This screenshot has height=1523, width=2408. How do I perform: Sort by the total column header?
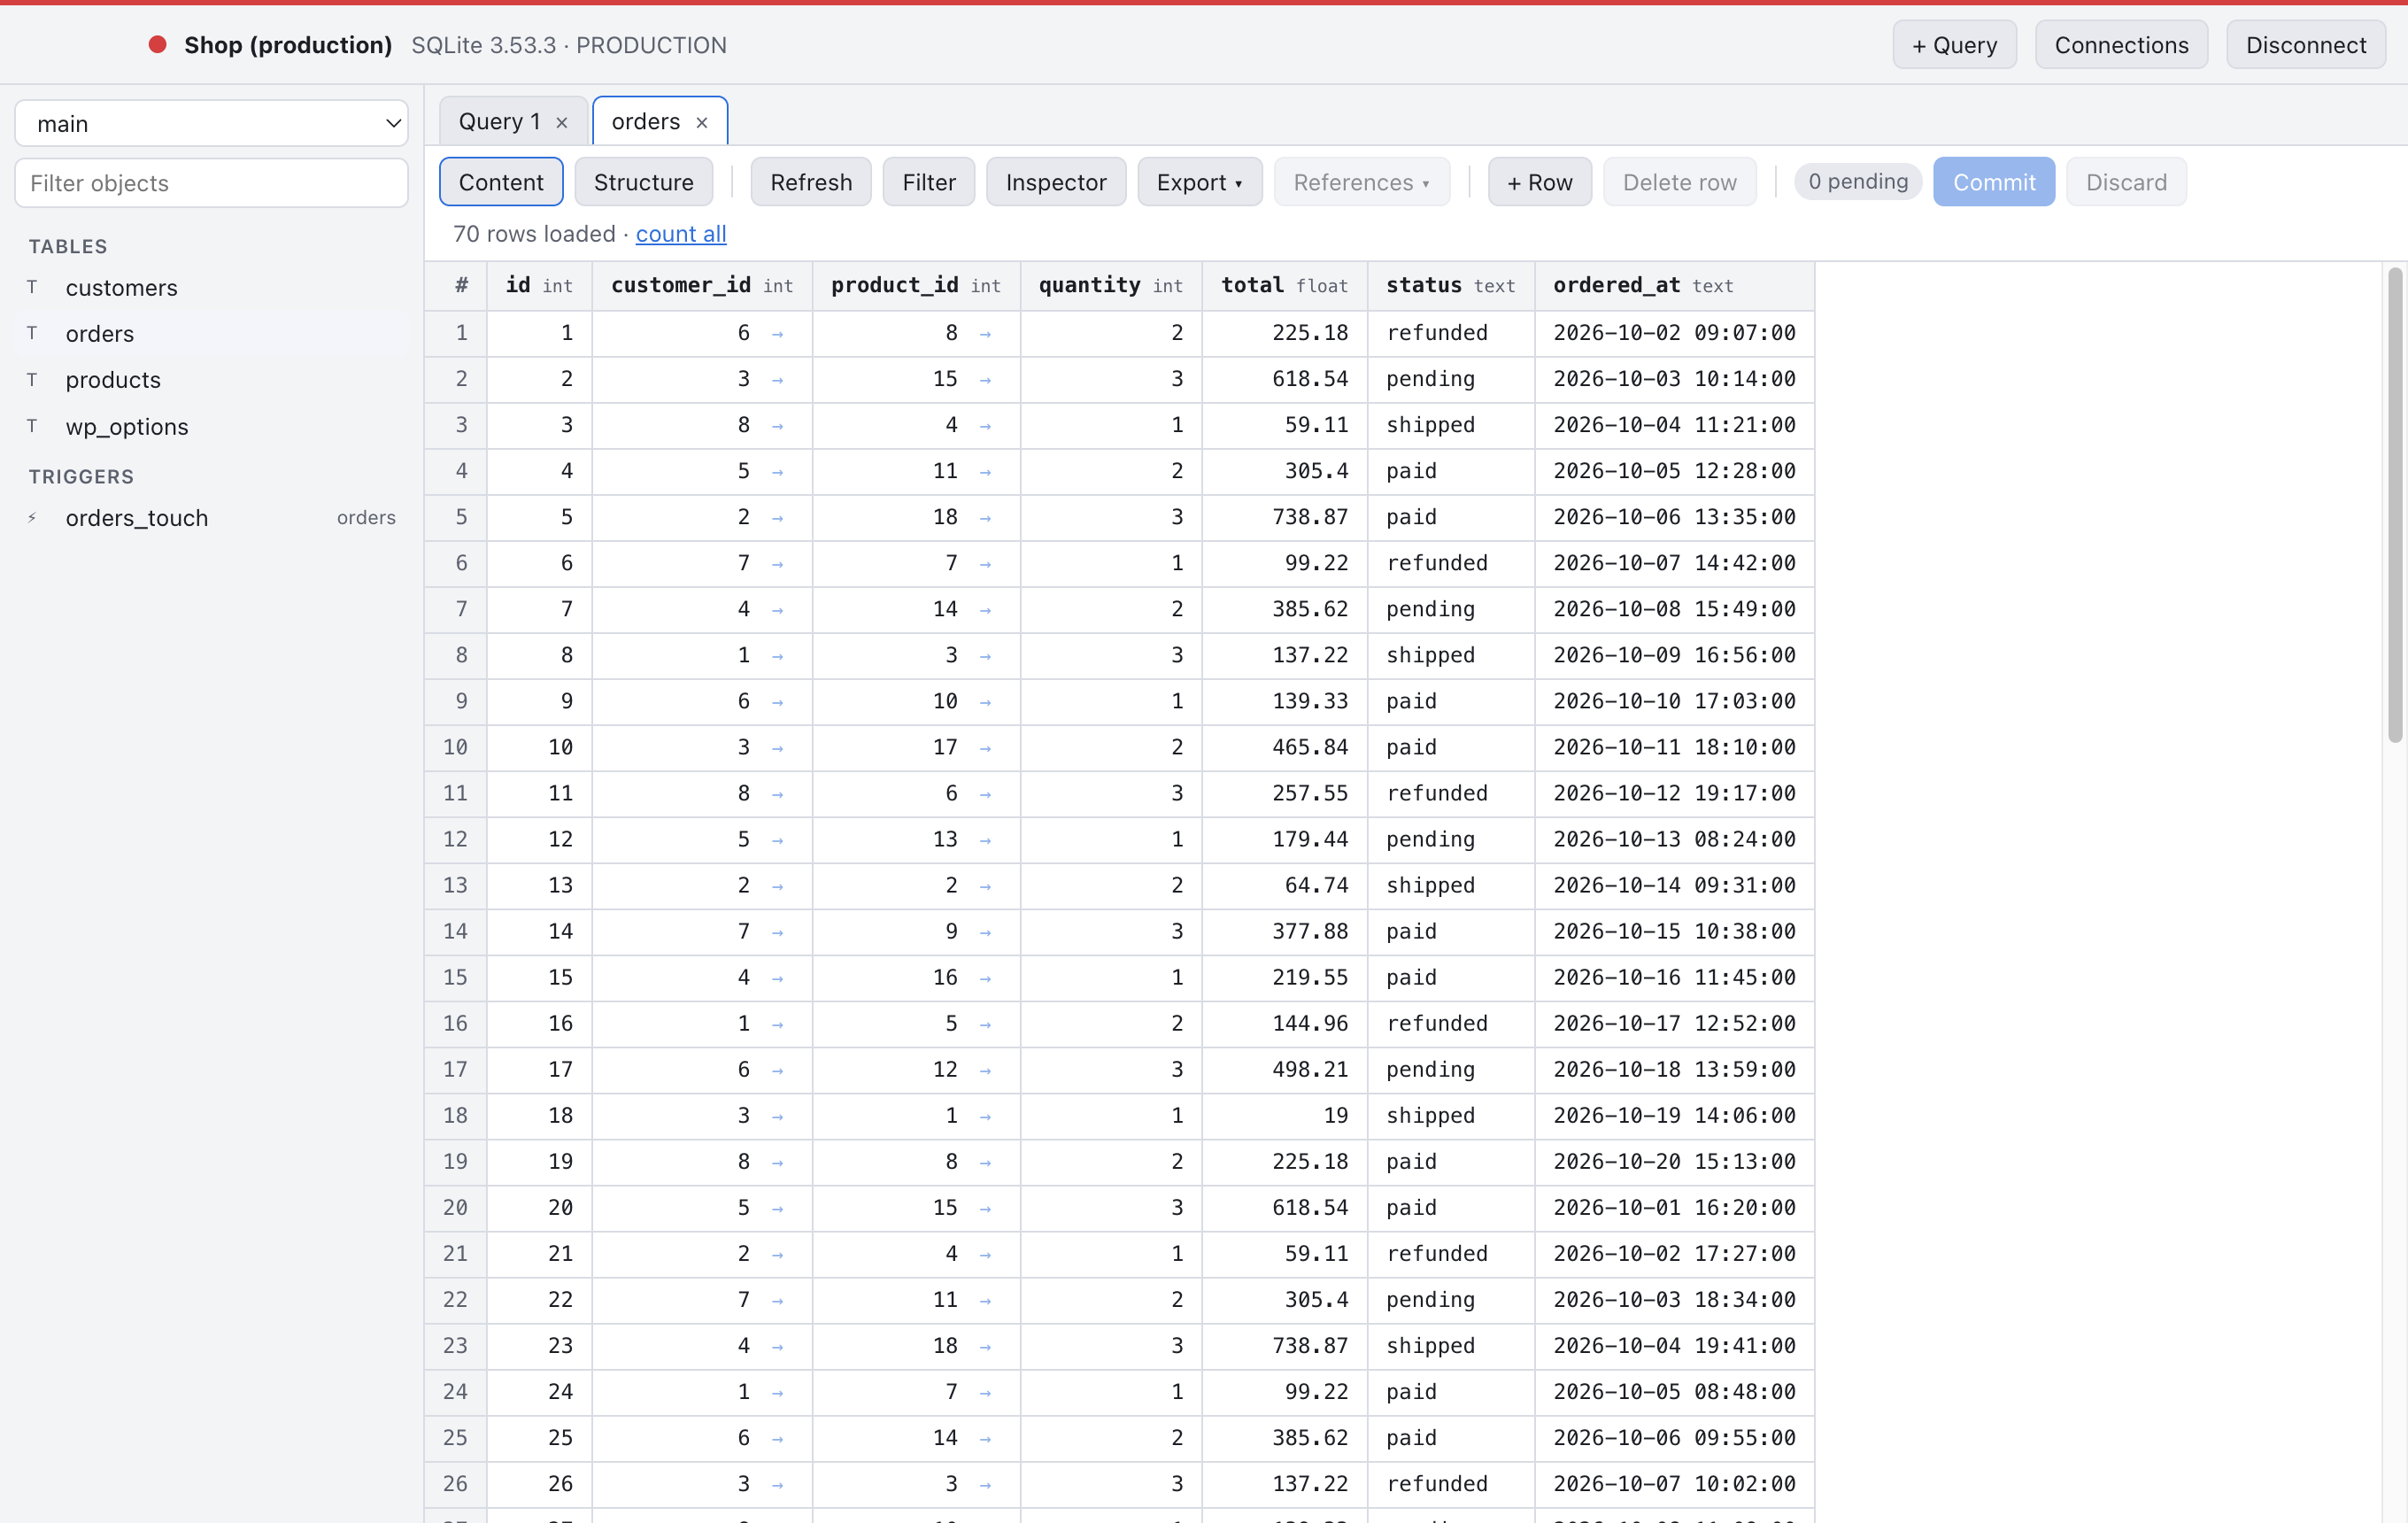(1284, 286)
